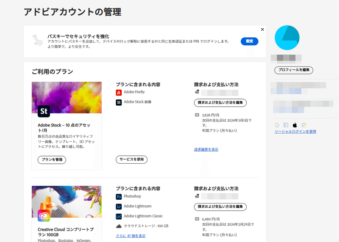Click calendar icon beside 3,828 円/月

pyautogui.click(x=197, y=115)
